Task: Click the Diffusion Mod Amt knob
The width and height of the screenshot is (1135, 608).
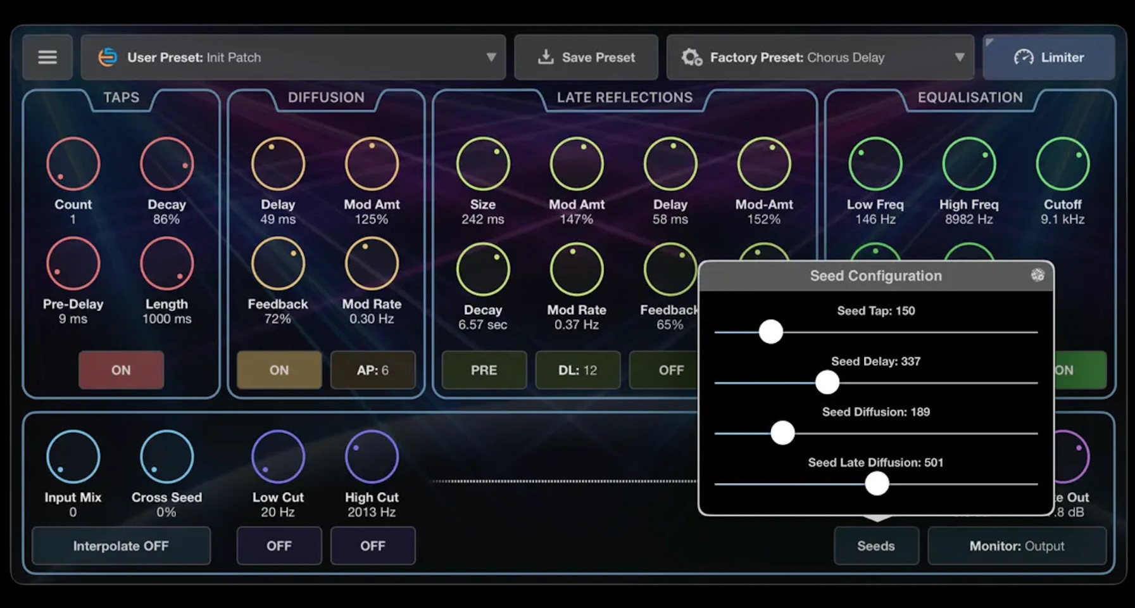Action: [372, 164]
